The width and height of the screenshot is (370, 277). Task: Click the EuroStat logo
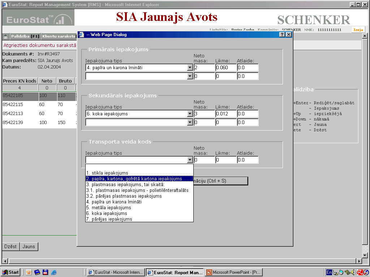pyautogui.click(x=38, y=18)
